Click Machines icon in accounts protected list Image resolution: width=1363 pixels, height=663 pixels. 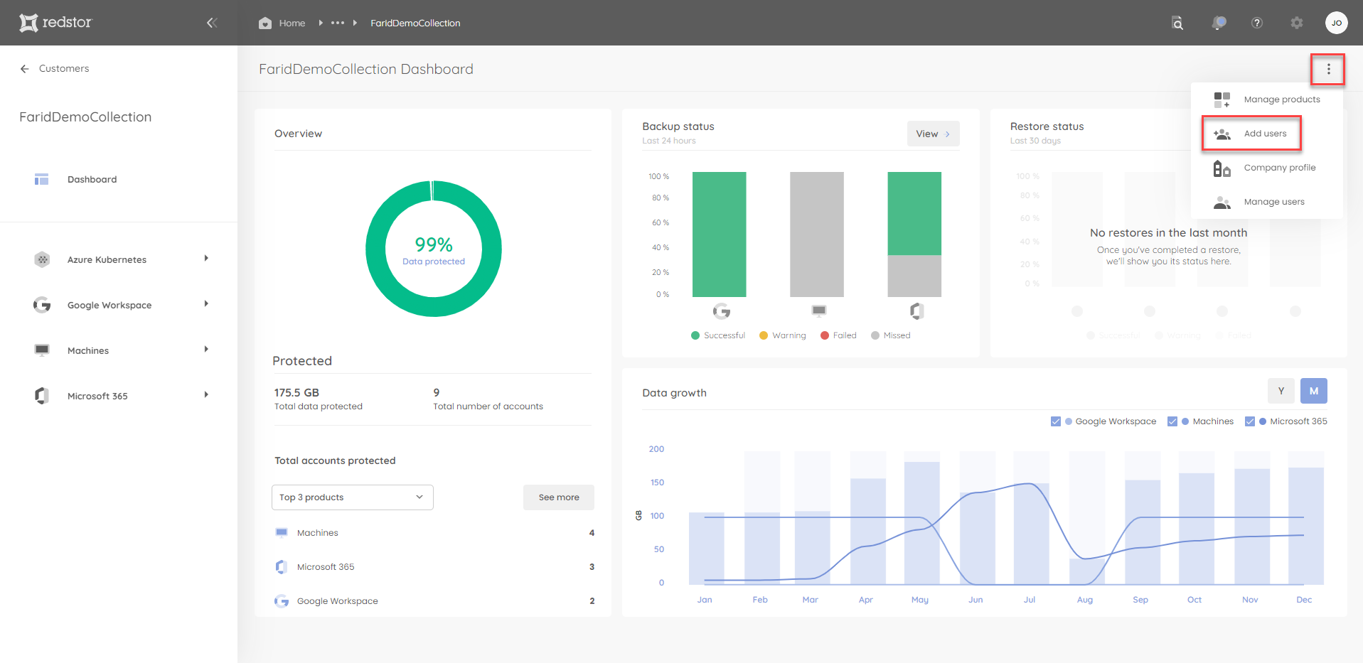coord(282,532)
